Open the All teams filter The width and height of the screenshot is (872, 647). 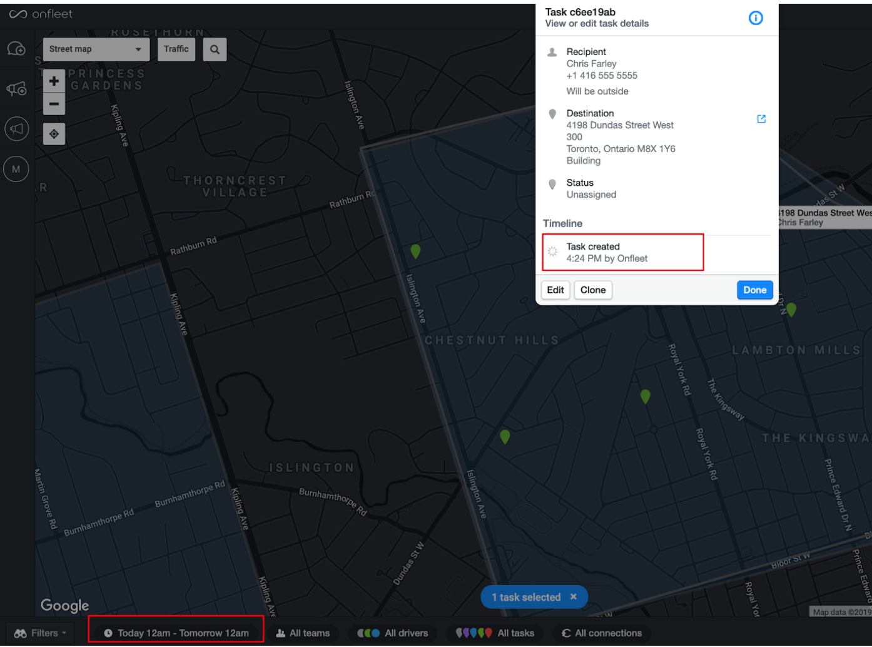coord(303,633)
